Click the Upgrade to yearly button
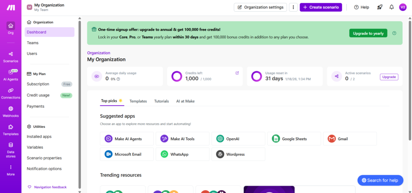 [368, 33]
